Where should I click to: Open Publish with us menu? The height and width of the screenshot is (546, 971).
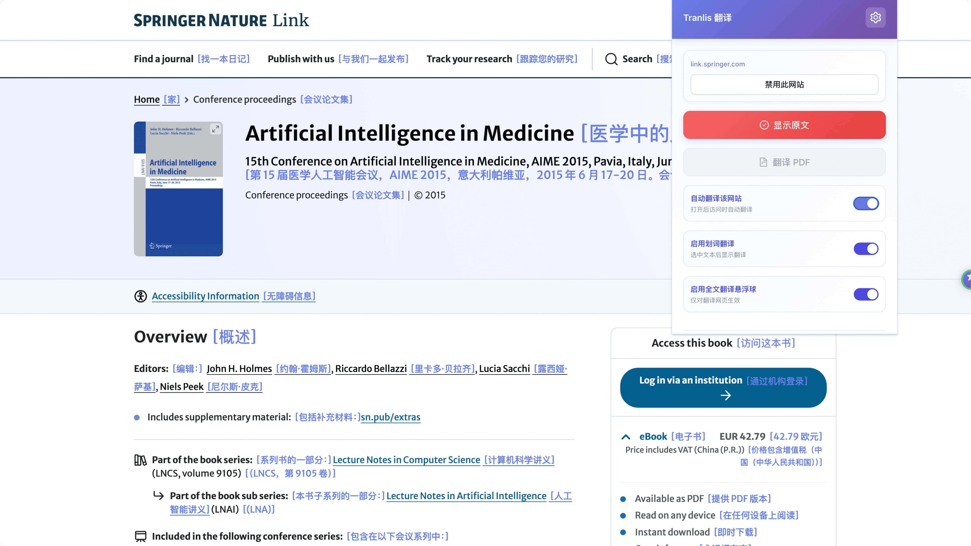point(301,59)
